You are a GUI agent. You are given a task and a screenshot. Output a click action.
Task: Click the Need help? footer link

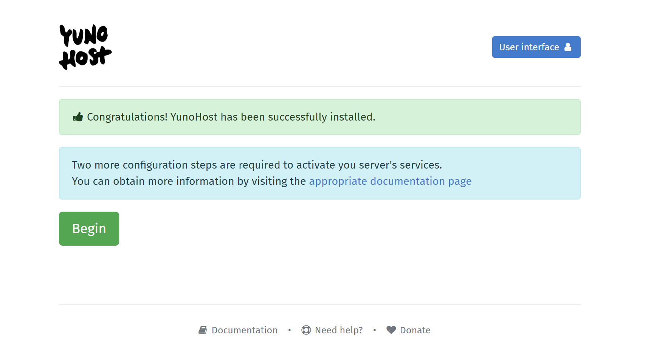[339, 330]
